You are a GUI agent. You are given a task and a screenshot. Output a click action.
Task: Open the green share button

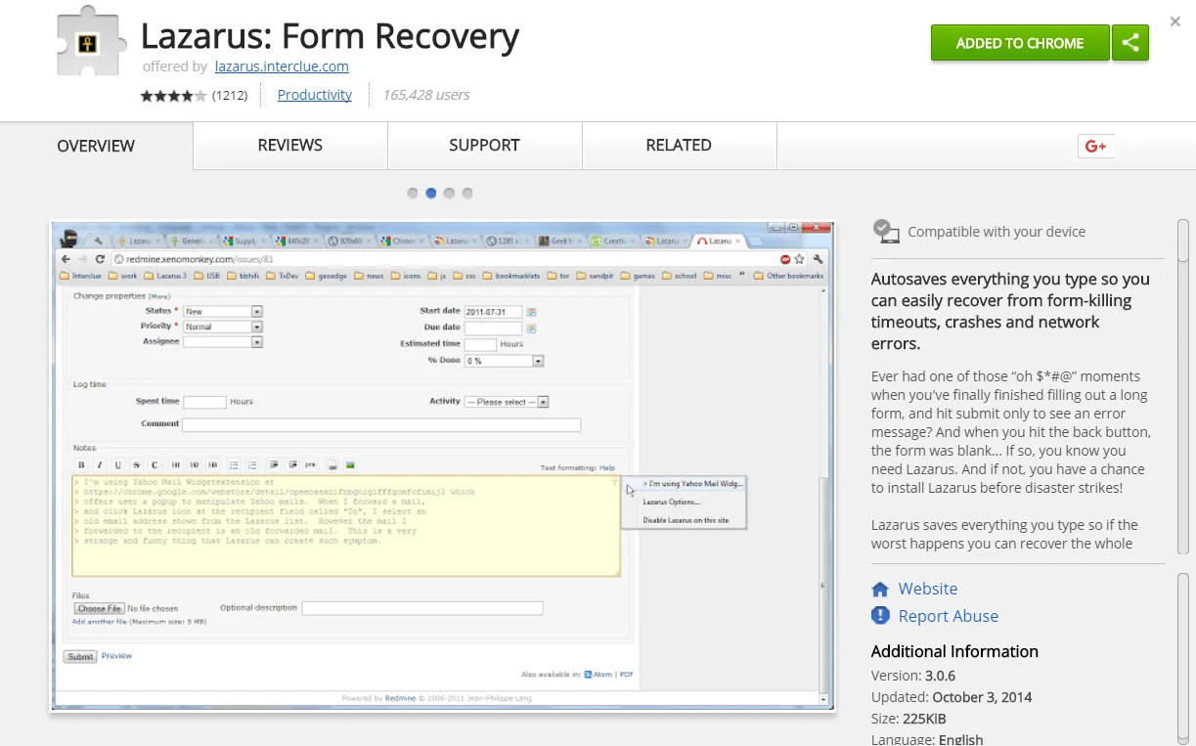point(1130,43)
